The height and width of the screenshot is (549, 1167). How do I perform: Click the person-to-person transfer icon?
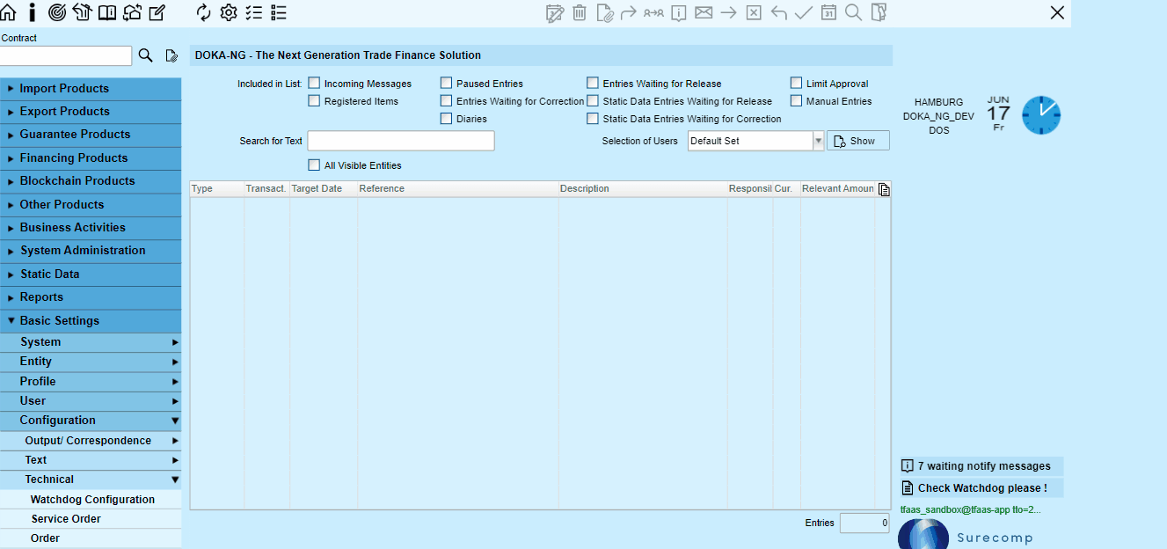tap(653, 12)
